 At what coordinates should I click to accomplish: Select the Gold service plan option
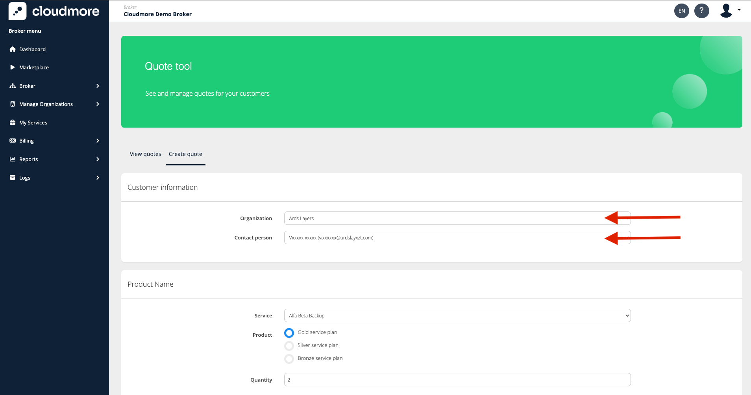(x=289, y=333)
